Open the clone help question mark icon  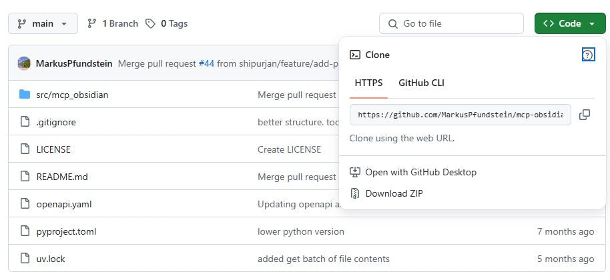588,55
